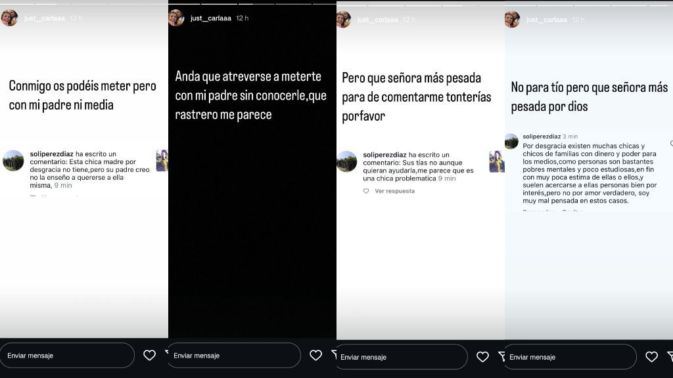
Task: Click soliperezdiaz name in first story comment
Action: click(x=51, y=154)
